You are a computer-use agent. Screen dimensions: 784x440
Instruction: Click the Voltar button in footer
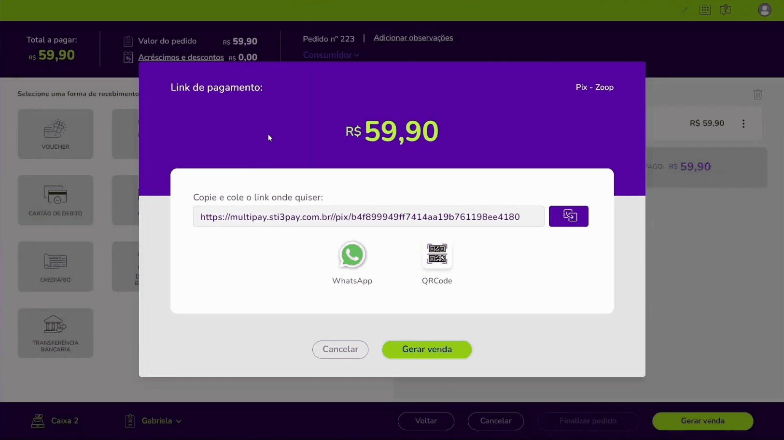[x=426, y=421]
